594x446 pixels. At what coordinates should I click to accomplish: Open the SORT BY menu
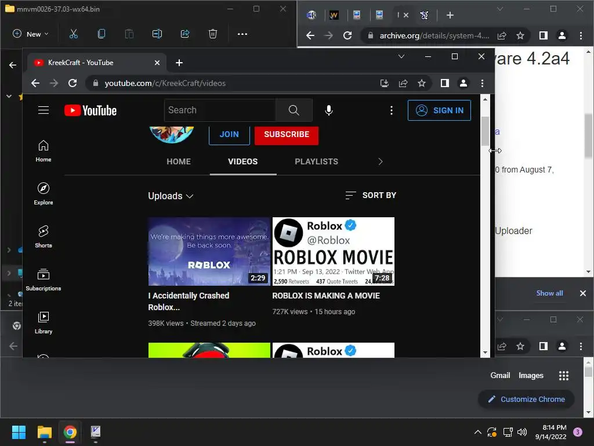(x=371, y=195)
